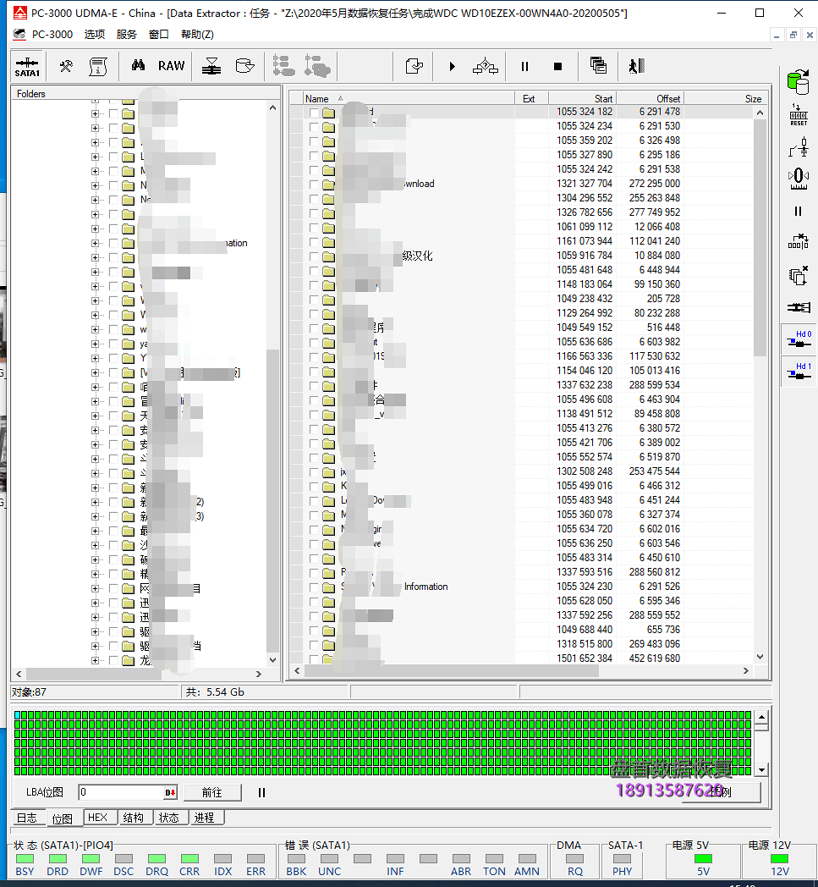Select the Hd 0 head icon
The image size is (818, 887).
pyautogui.click(x=799, y=339)
